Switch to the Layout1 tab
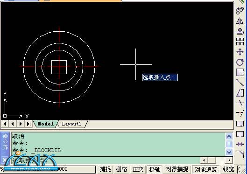Viewport: 247px width, 174px height. [71, 124]
